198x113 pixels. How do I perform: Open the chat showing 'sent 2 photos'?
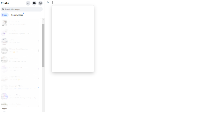pyautogui.click(x=20, y=32)
